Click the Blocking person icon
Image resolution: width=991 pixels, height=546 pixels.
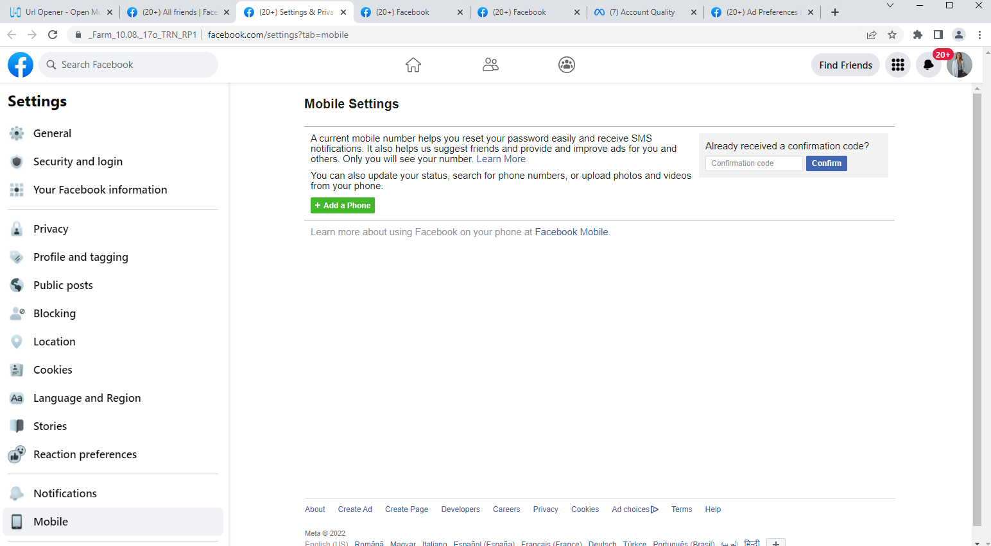pos(17,313)
